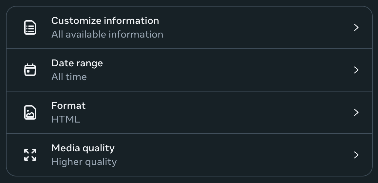Click the image file icon beside Format

(30, 112)
